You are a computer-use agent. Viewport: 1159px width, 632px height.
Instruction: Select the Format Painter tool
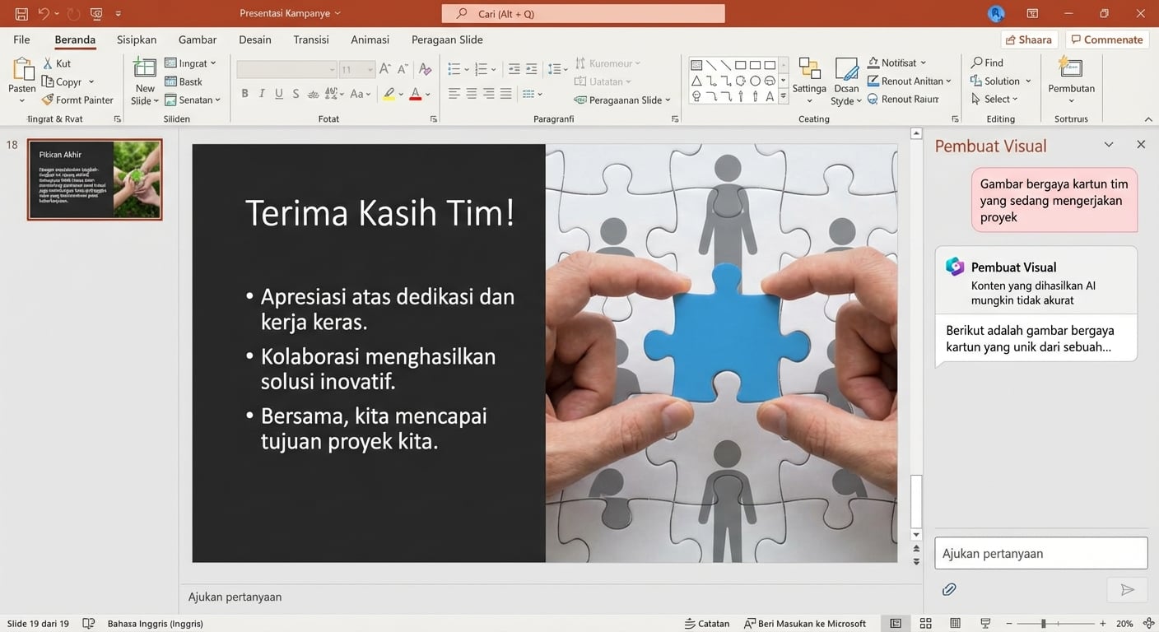[x=78, y=100]
